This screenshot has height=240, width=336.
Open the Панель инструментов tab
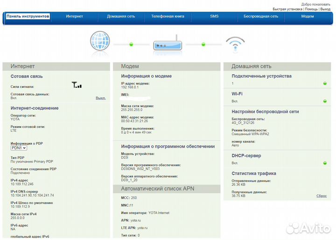28,16
